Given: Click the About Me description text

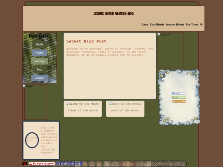Looking at the screenshot, I should pos(49,140).
